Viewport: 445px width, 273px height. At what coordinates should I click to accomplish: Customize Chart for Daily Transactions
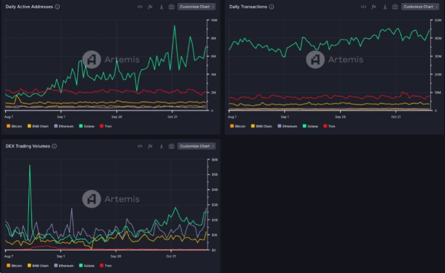(x=420, y=7)
